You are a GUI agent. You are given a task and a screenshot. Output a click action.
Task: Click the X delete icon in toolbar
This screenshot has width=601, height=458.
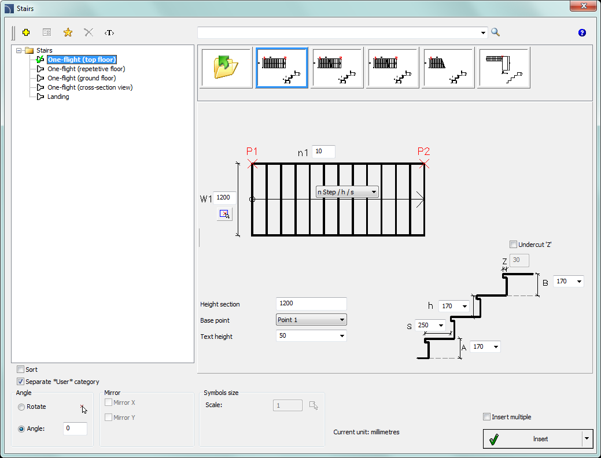click(89, 32)
